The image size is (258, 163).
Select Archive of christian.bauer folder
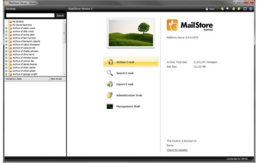point(25,58)
